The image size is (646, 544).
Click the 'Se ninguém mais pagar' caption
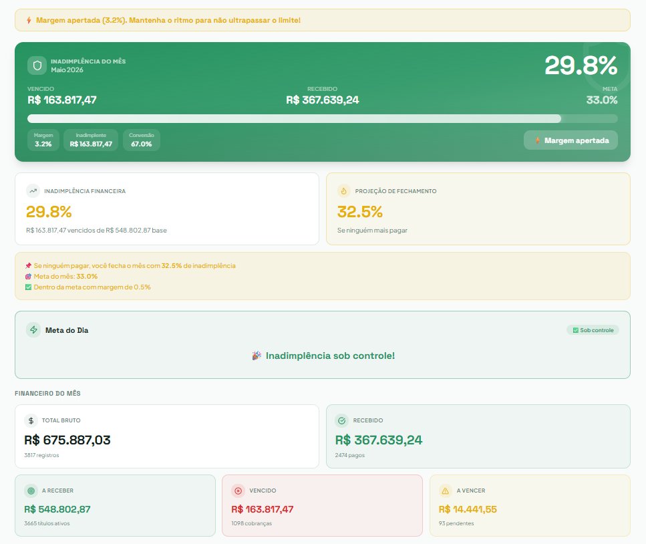point(372,231)
